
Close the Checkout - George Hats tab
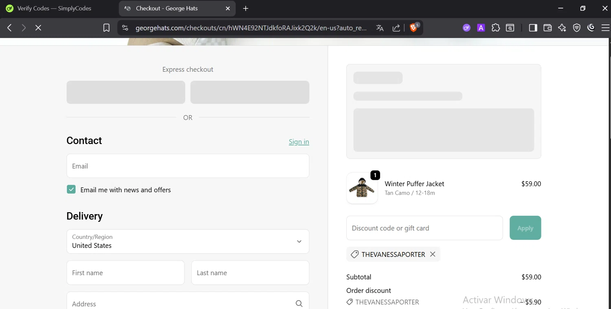coord(228,9)
